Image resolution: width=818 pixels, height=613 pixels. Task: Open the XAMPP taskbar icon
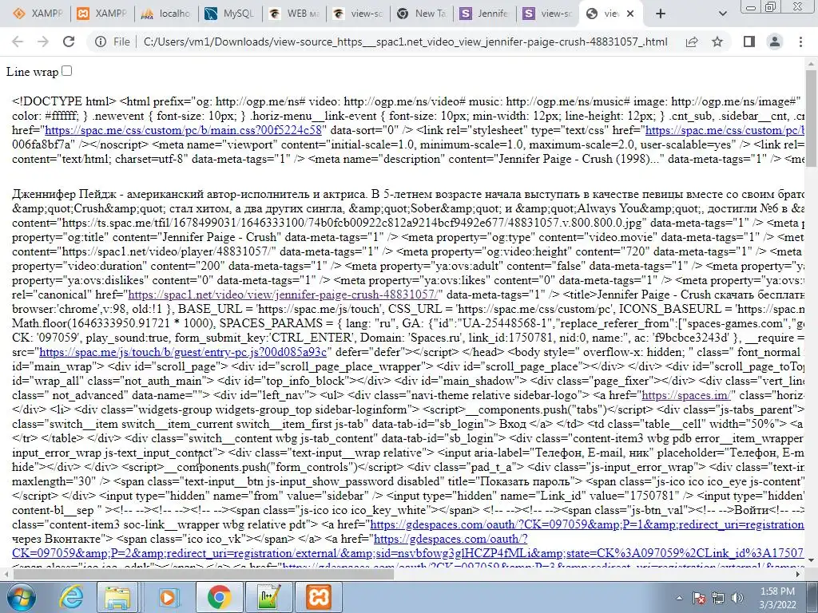pyautogui.click(x=319, y=597)
